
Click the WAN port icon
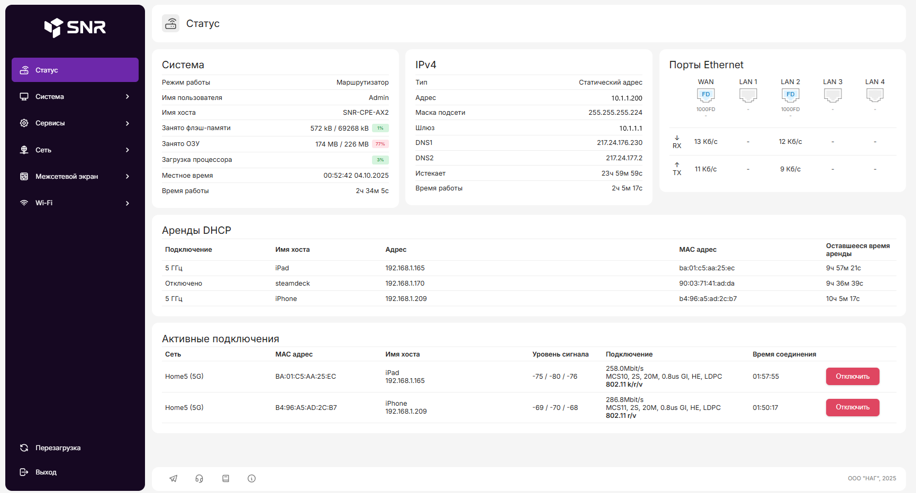point(705,95)
